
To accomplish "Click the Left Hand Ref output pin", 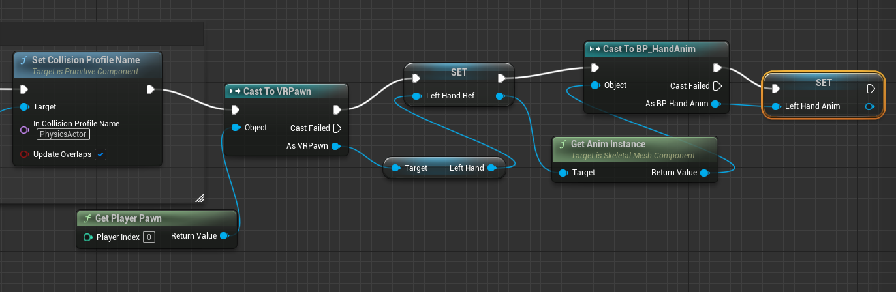I will pos(501,96).
